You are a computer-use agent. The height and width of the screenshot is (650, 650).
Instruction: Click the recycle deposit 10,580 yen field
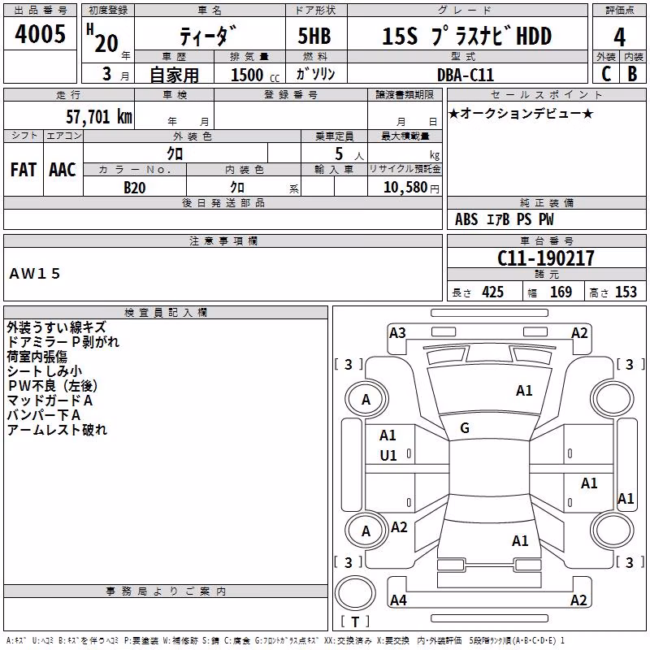(x=405, y=187)
